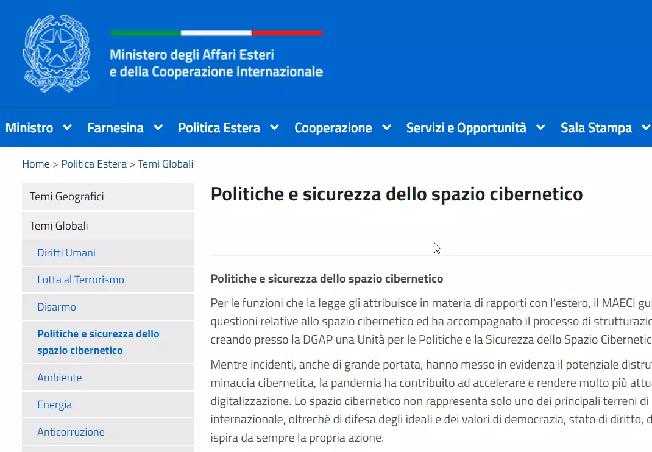This screenshot has width=652, height=452.
Task: Expand the chevron next to Ministro
Action: (68, 128)
